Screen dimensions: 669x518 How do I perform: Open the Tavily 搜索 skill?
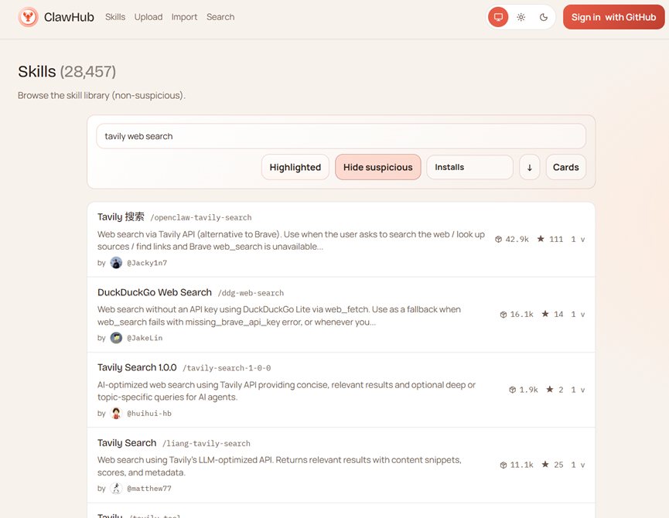121,216
